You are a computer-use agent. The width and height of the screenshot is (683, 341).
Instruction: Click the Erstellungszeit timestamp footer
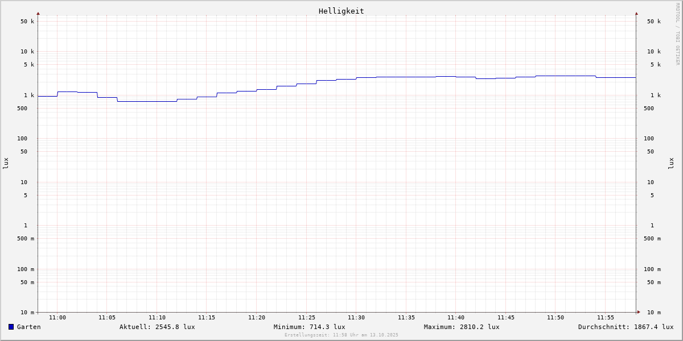tap(341, 335)
